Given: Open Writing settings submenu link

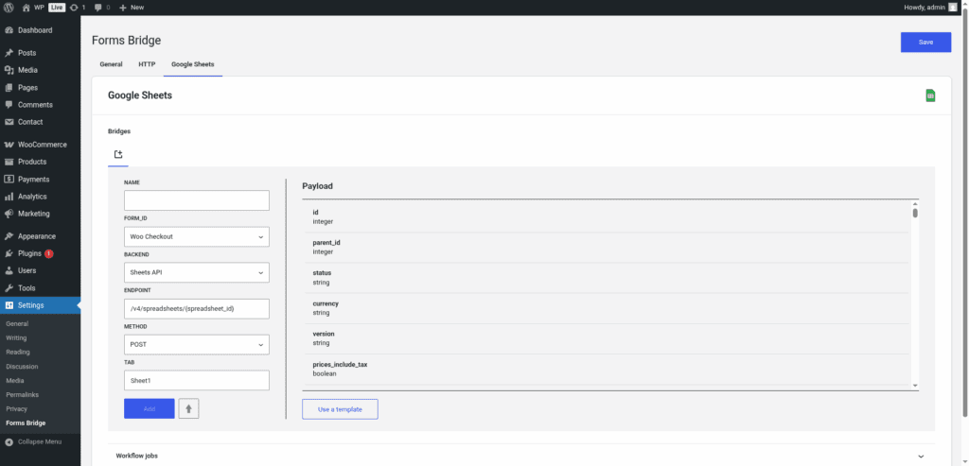Looking at the screenshot, I should [16, 337].
